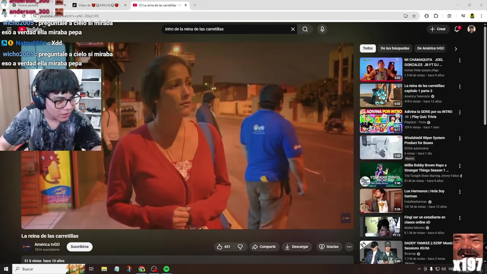Open a new browser tab with plus

(195, 5)
